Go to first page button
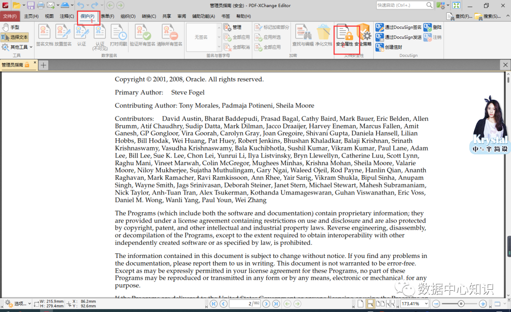 tap(213, 304)
